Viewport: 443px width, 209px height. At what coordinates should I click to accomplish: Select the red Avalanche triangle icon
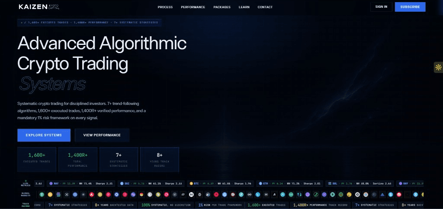(x=92, y=194)
